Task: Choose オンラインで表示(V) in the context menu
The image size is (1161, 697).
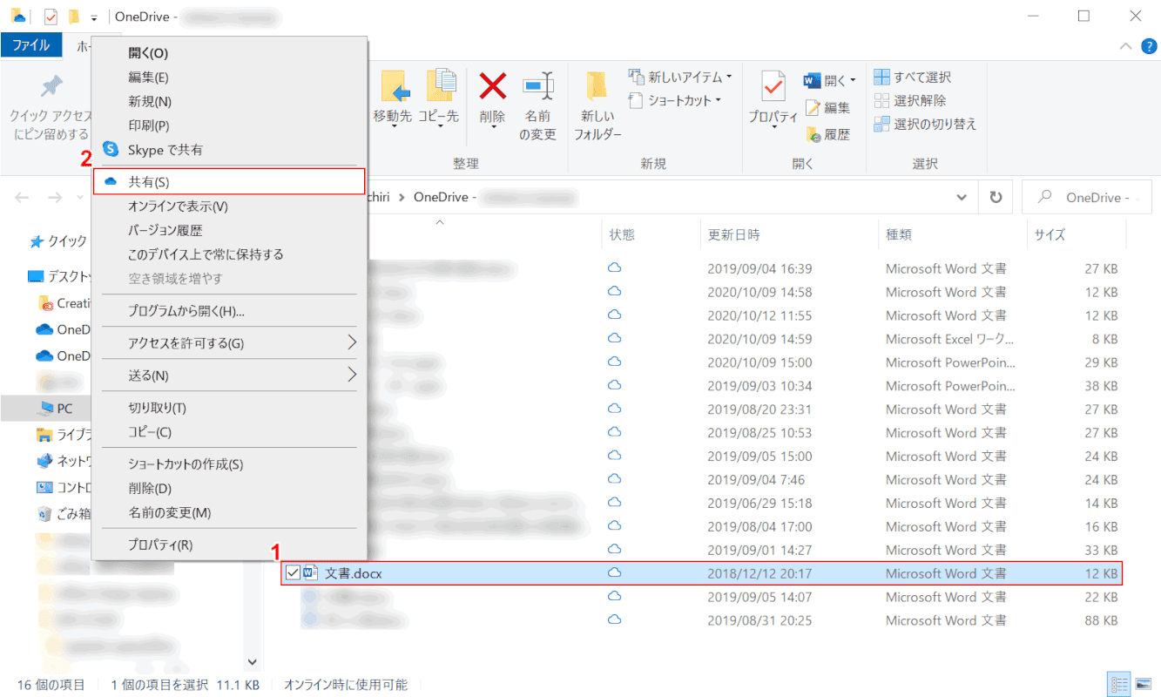Action: (x=178, y=206)
